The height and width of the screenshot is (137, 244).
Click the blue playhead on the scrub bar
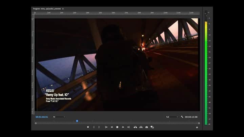77,121
